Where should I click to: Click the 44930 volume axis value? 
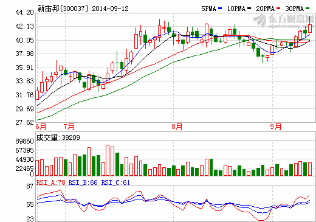(x=24, y=159)
